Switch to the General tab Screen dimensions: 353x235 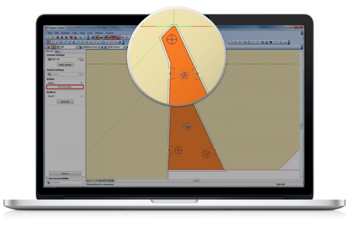click(x=49, y=51)
